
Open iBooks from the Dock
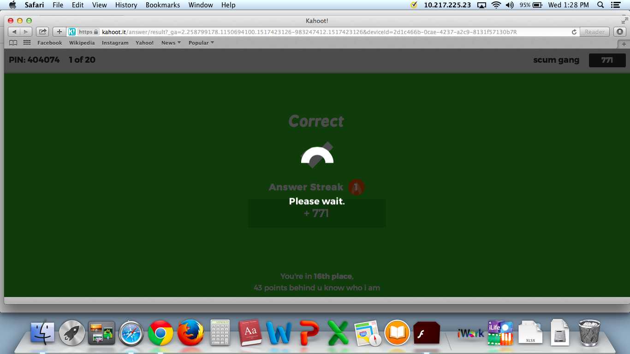397,333
